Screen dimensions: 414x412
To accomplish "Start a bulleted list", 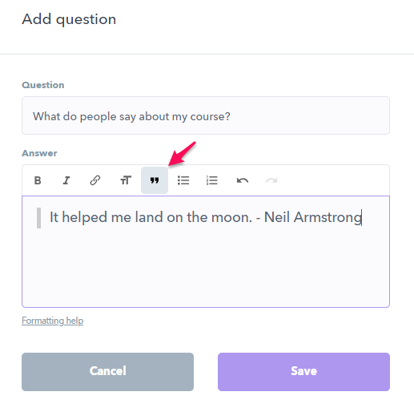I will coord(183,180).
